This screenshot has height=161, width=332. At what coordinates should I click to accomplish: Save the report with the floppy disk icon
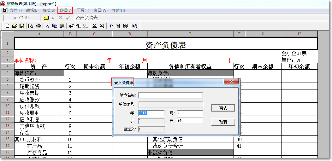tap(21, 26)
